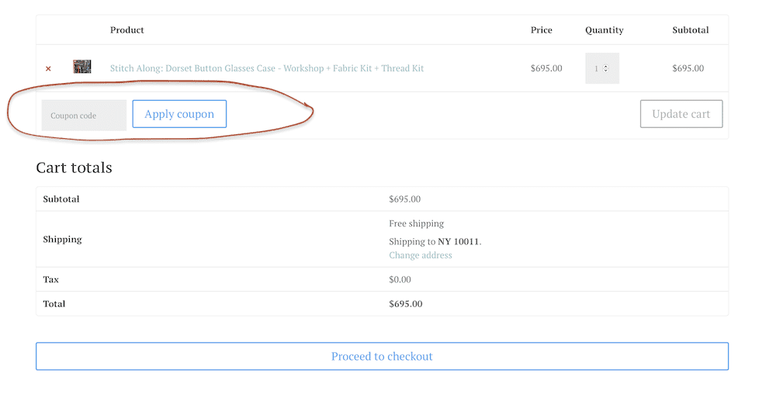Follow the Change address link
This screenshot has width=776, height=418.
coord(420,255)
